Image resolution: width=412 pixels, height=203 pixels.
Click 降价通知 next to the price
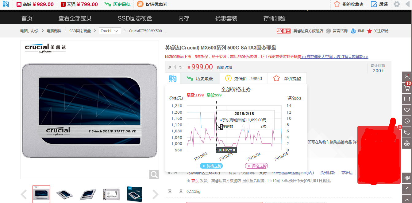coord(225,67)
